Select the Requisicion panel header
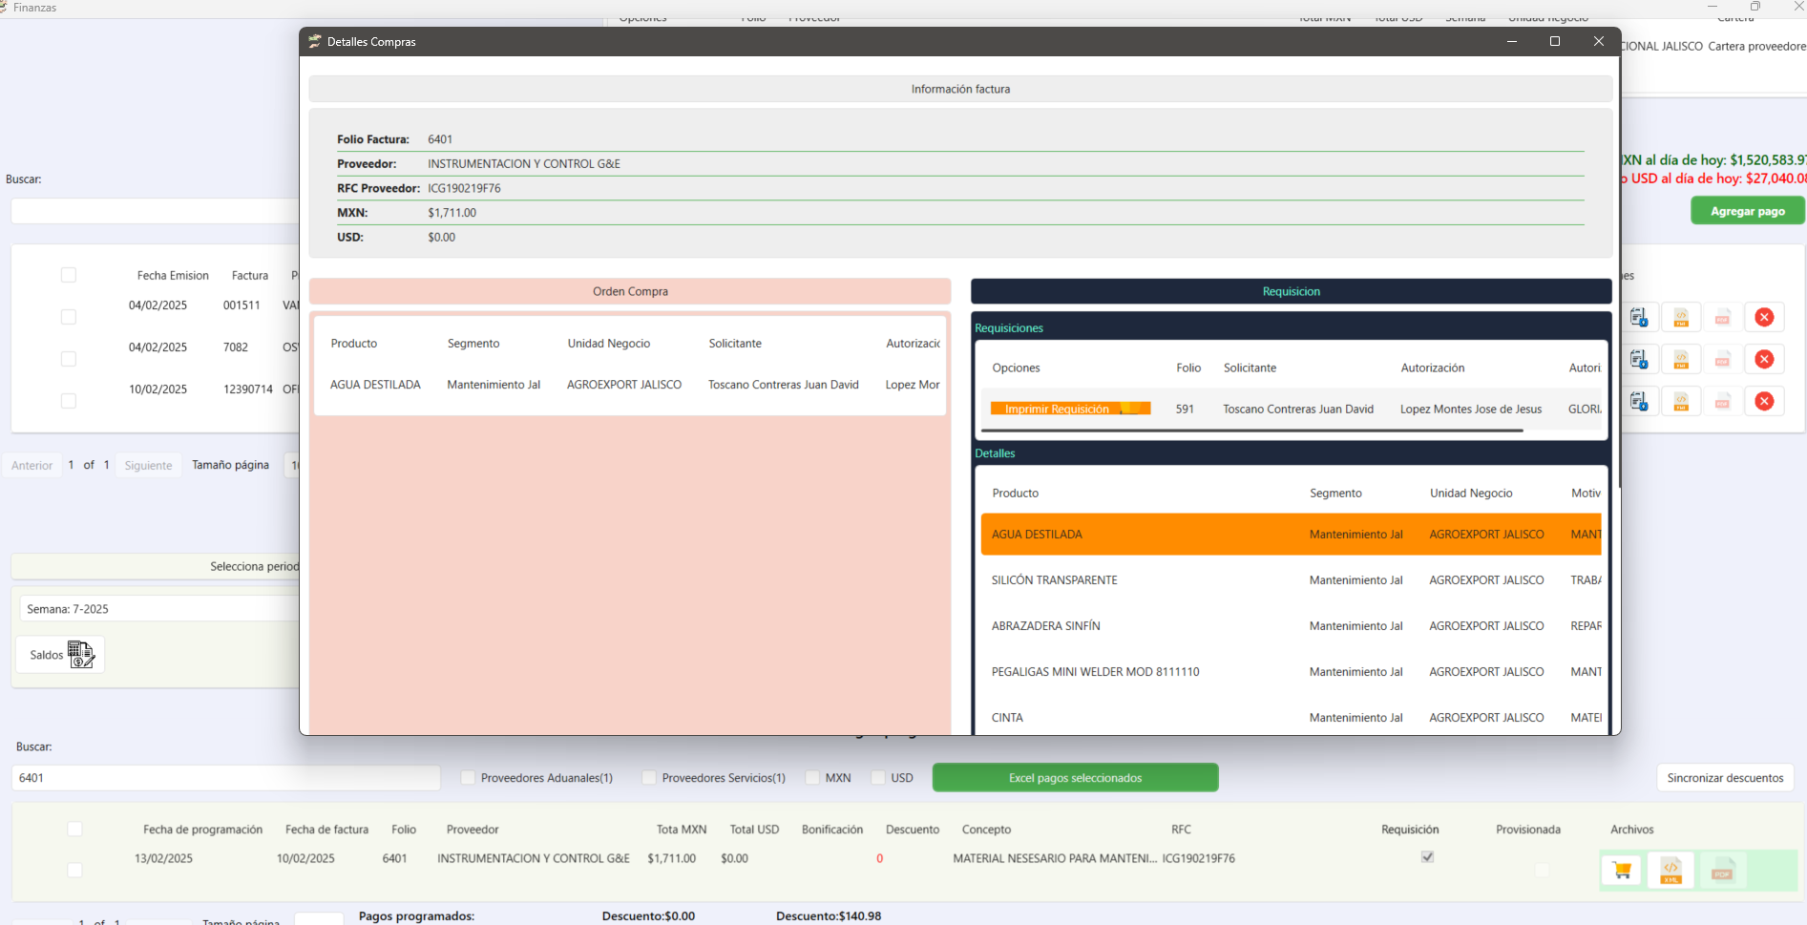Viewport: 1807px width, 925px height. click(1291, 291)
